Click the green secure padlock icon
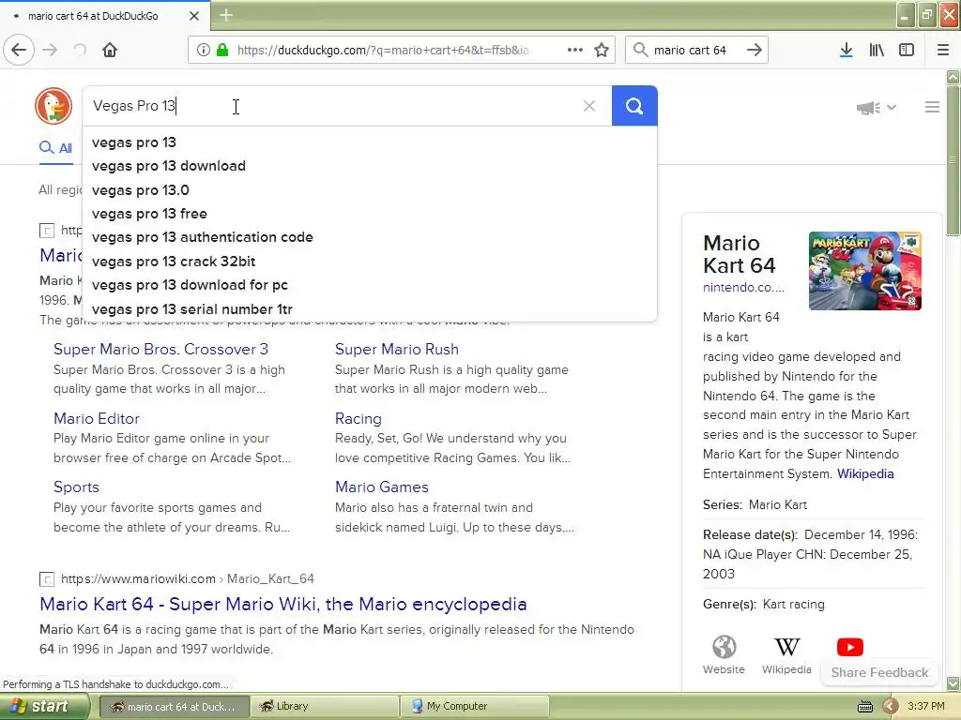Viewport: 961px width, 720px height. pos(222,50)
